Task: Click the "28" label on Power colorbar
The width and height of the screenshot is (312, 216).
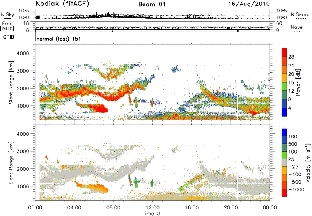Action: [x=291, y=57]
